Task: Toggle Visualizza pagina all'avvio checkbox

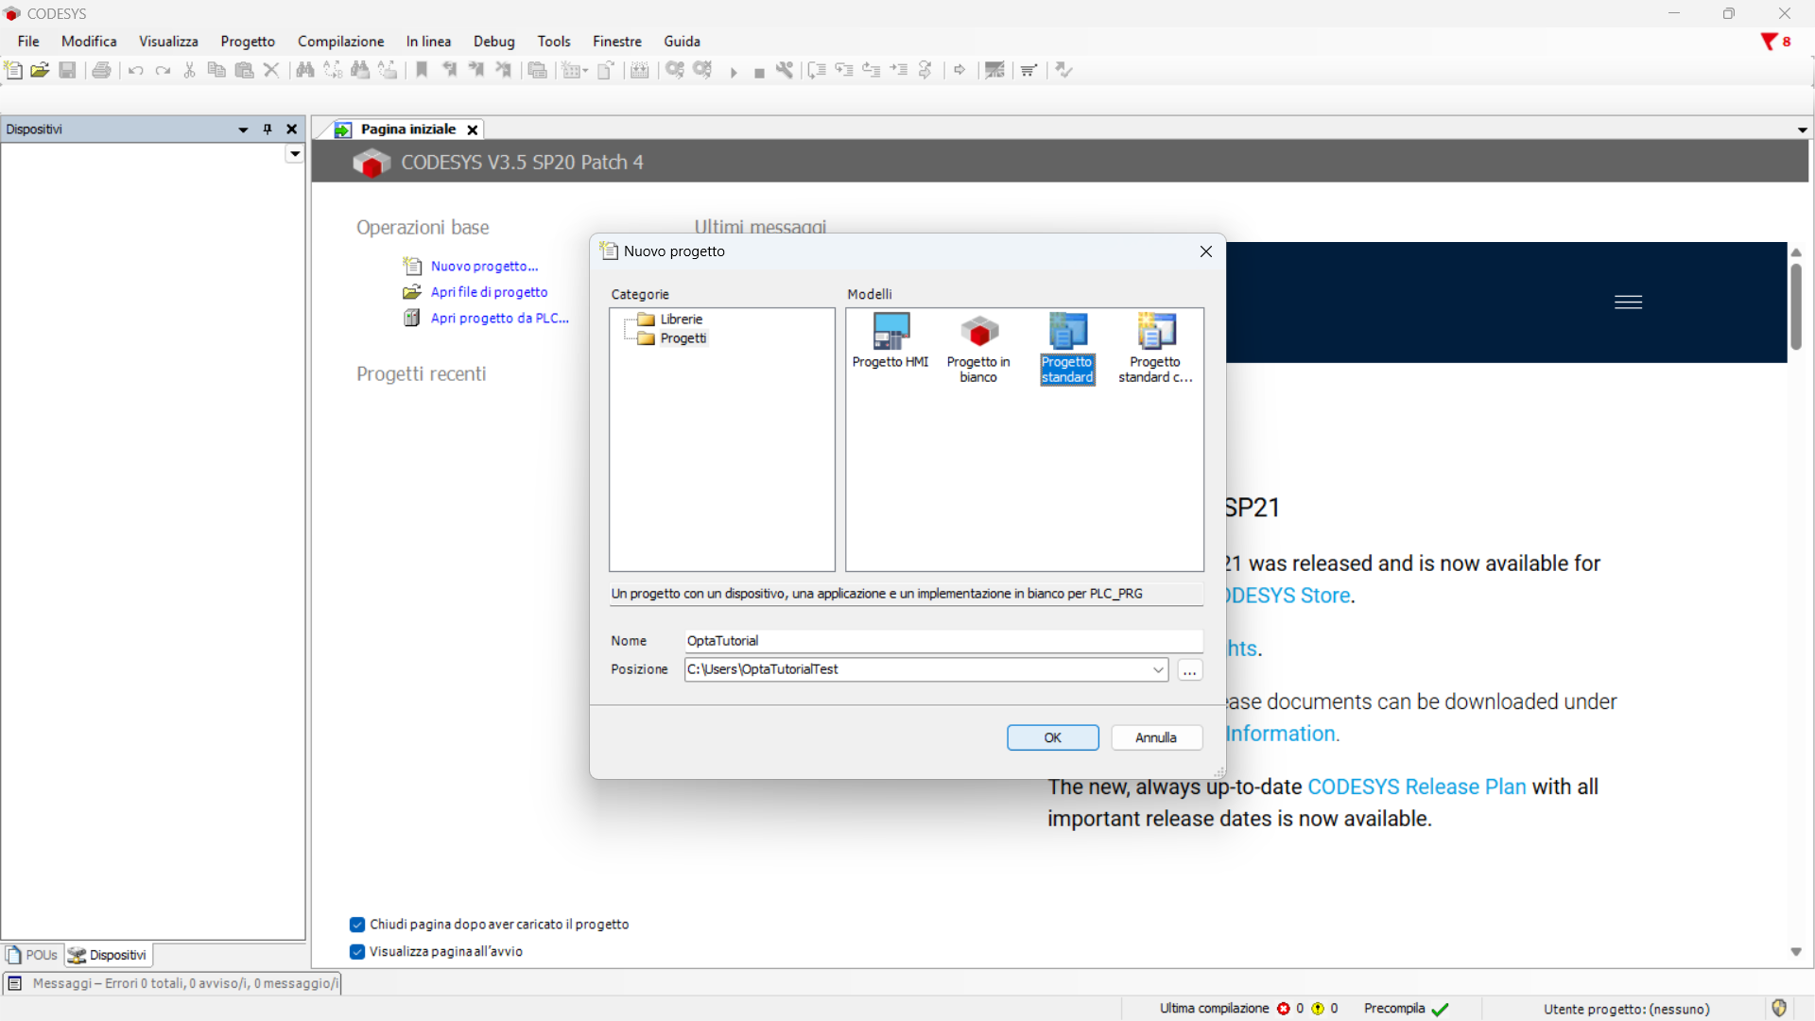Action: [x=357, y=952]
